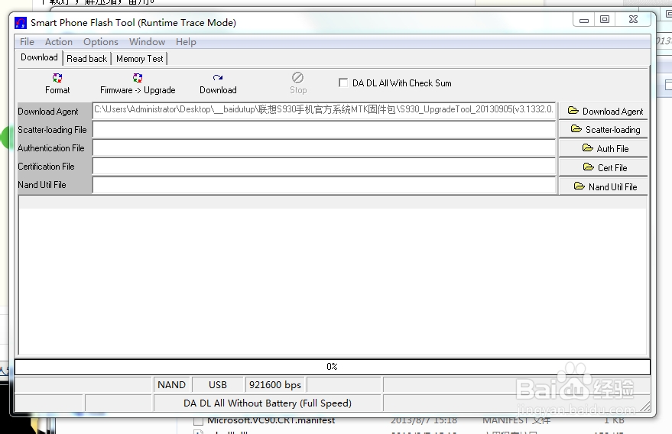
Task: Open the Help menu
Action: click(186, 42)
